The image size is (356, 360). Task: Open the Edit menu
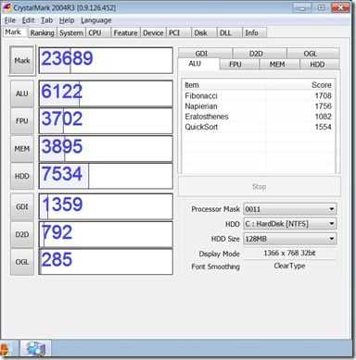[x=28, y=20]
